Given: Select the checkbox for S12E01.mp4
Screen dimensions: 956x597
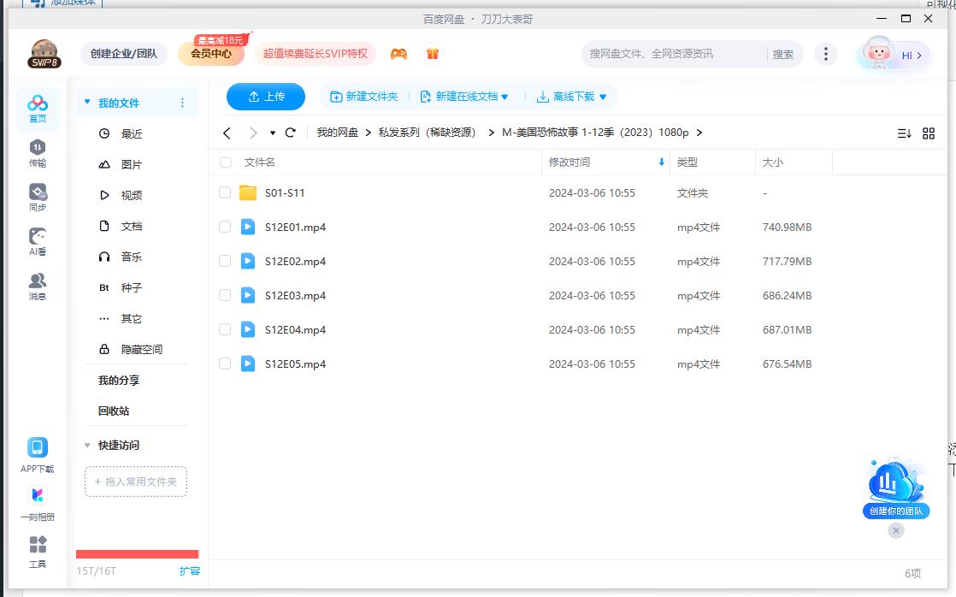Looking at the screenshot, I should [x=225, y=227].
